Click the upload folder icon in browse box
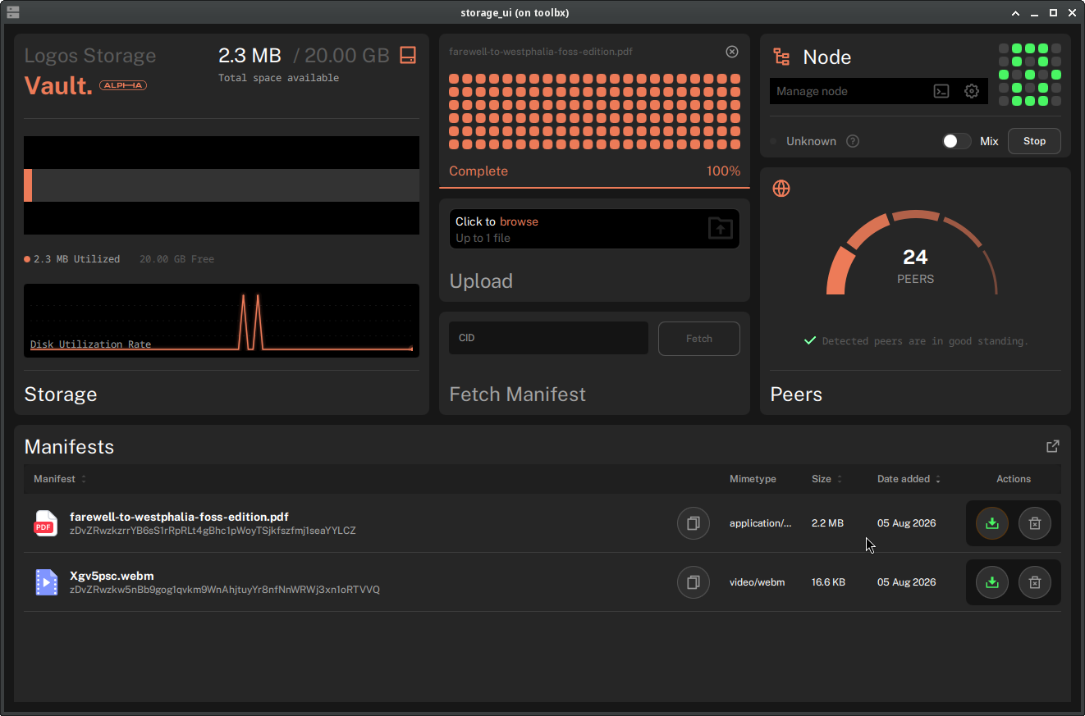This screenshot has width=1085, height=716. (x=720, y=228)
